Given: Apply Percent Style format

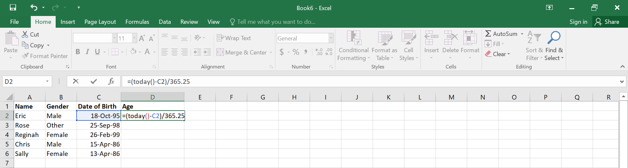Looking at the screenshot, I should (296, 52).
